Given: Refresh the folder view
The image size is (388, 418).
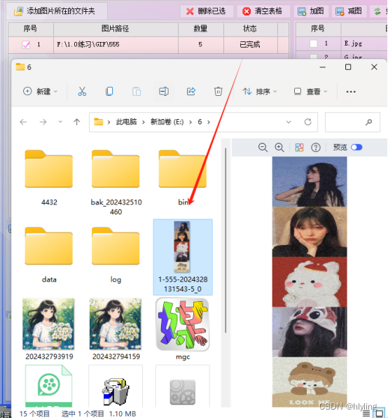Looking at the screenshot, I should point(307,122).
